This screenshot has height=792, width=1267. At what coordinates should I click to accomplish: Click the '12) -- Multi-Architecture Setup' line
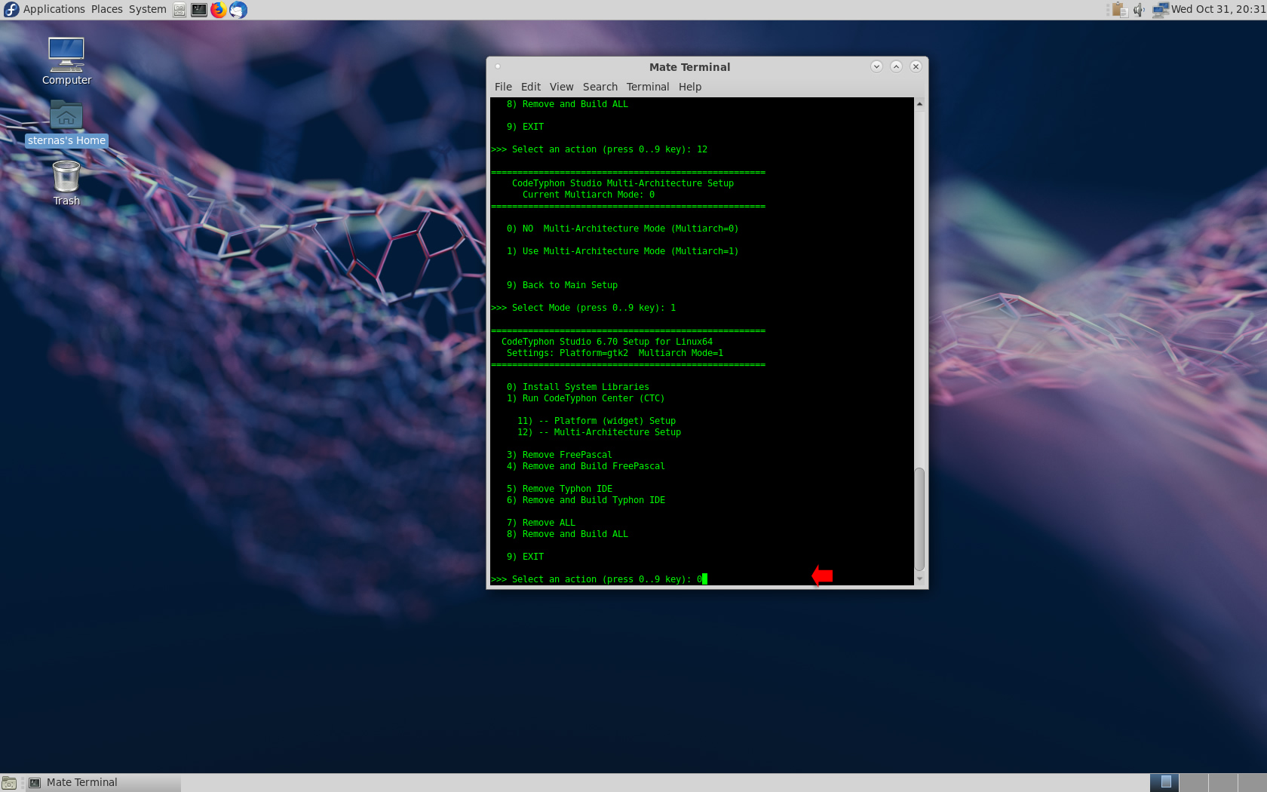[599, 432]
